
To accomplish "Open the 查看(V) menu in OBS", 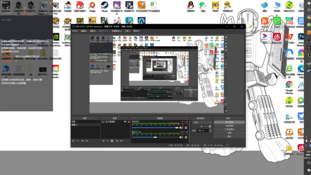I will tap(93, 31).
